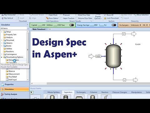Image resolution: width=150 pixels, height=113 pixels.
Task: Open the Mixers/Splitters palette tab
Action: (53, 92)
